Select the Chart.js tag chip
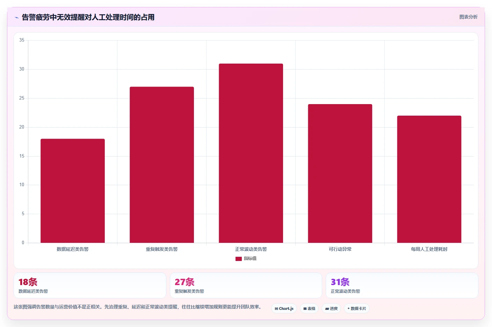492x327 pixels. pyautogui.click(x=284, y=308)
